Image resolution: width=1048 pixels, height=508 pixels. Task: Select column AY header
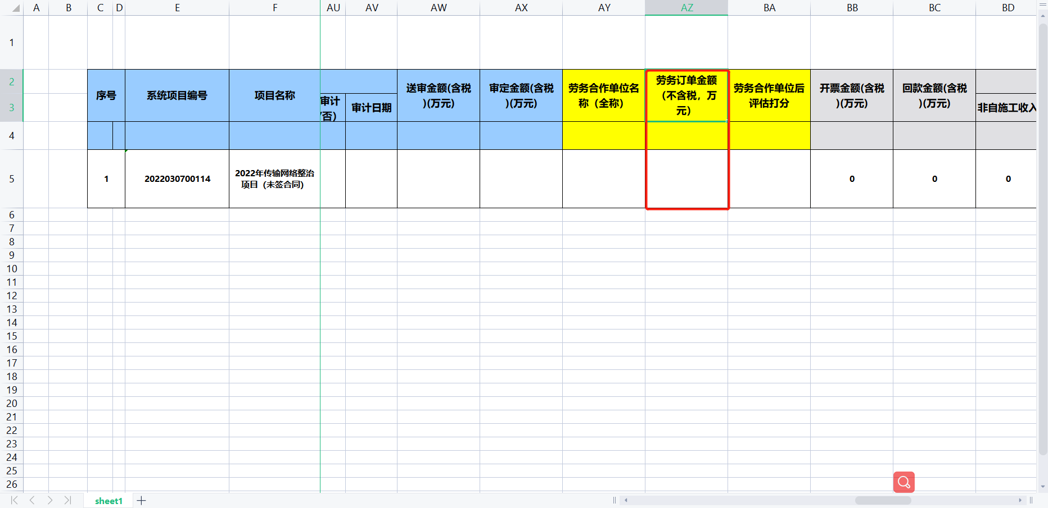pyautogui.click(x=604, y=8)
